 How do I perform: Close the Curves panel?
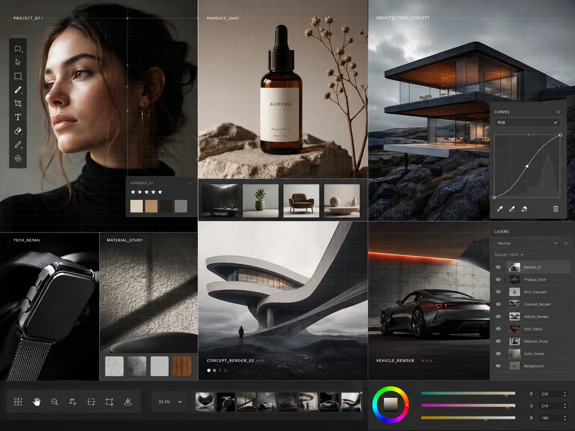coord(558,112)
